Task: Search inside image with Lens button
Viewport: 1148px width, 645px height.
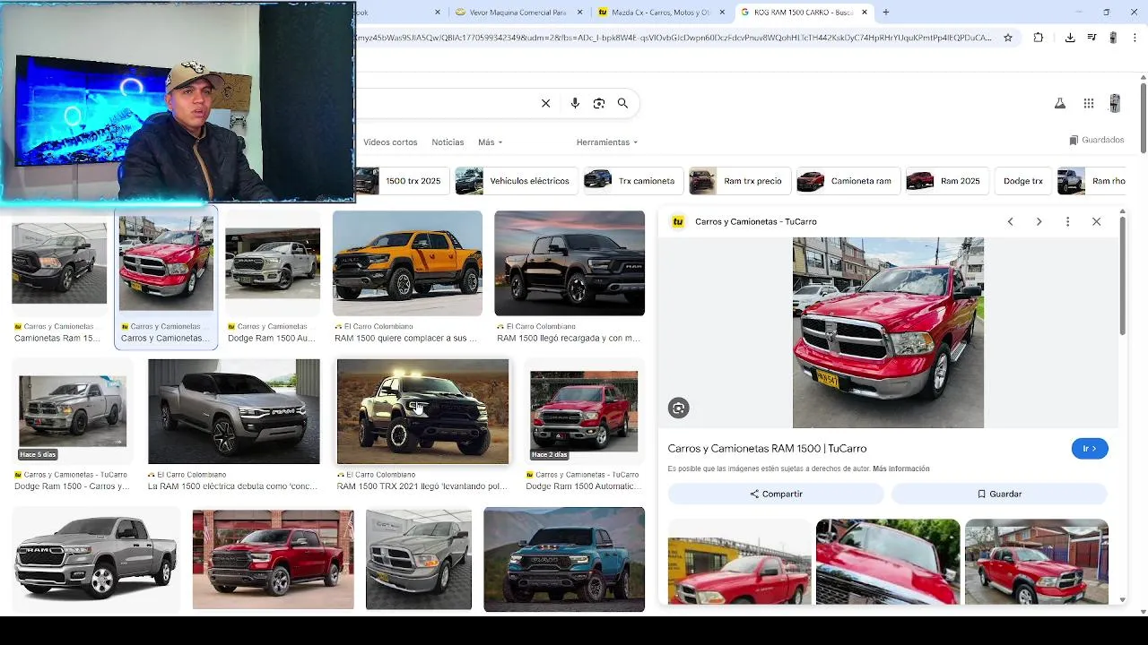Action: click(x=678, y=408)
